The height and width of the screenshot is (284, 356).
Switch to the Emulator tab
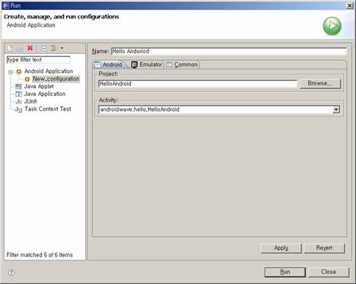point(147,65)
